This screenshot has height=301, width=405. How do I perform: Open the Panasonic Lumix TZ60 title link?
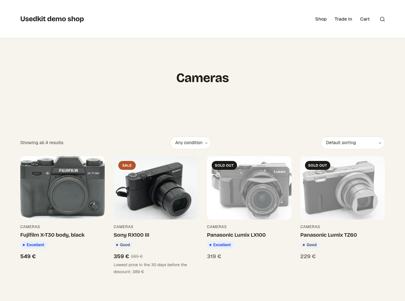pos(328,235)
